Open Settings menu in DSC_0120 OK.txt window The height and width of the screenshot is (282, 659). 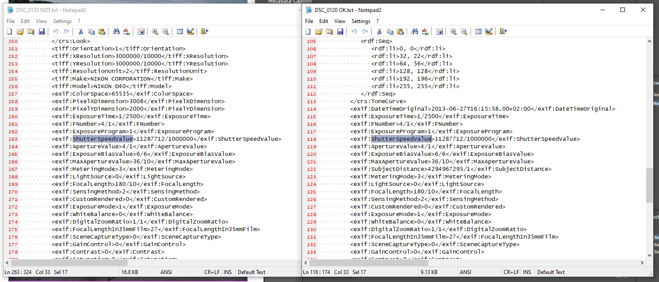361,21
